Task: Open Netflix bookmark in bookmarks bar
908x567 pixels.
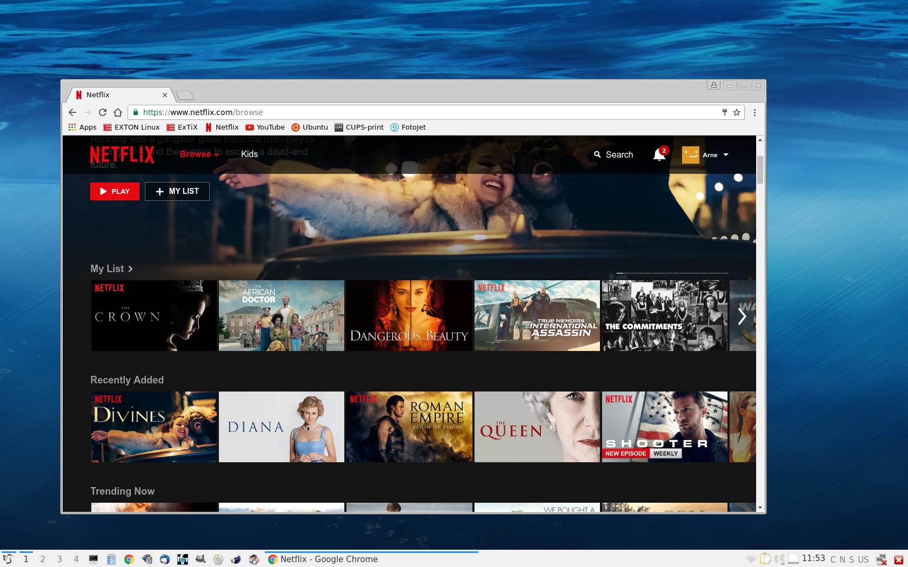Action: 222,127
